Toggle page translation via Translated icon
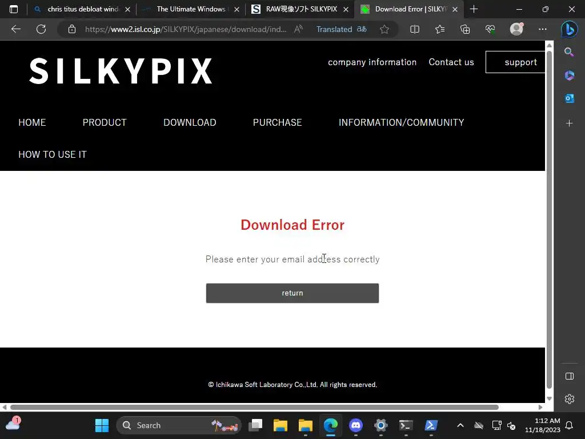The image size is (585, 439). (342, 29)
